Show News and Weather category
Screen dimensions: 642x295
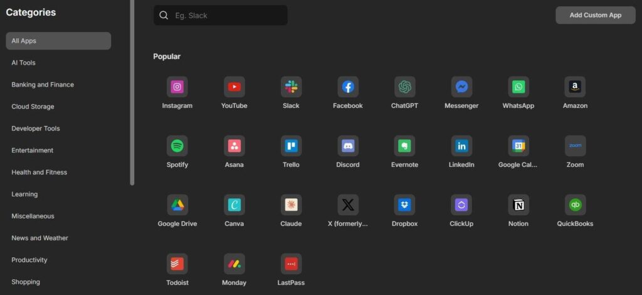coord(39,238)
